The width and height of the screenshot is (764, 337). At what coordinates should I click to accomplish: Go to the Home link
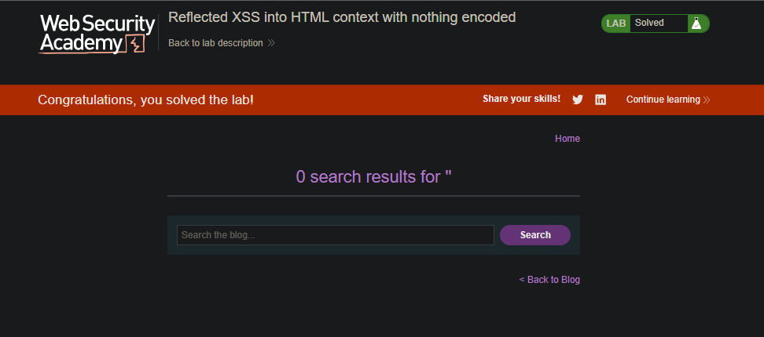(567, 139)
